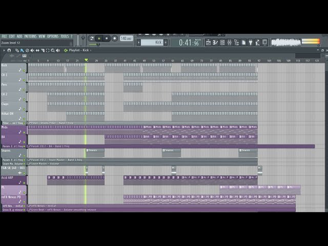Click the record button
Viewport: 328px width, 246px height.
click(x=114, y=38)
